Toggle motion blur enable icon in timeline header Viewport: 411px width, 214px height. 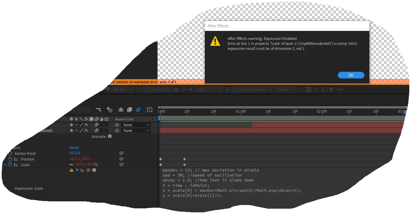pos(138,109)
